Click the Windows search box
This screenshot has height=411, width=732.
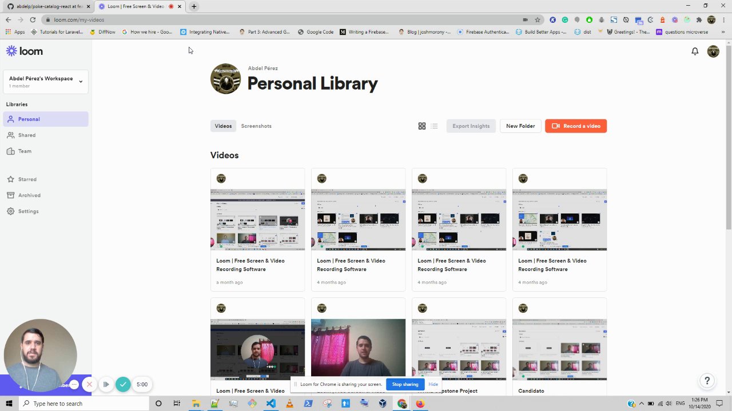85,404
